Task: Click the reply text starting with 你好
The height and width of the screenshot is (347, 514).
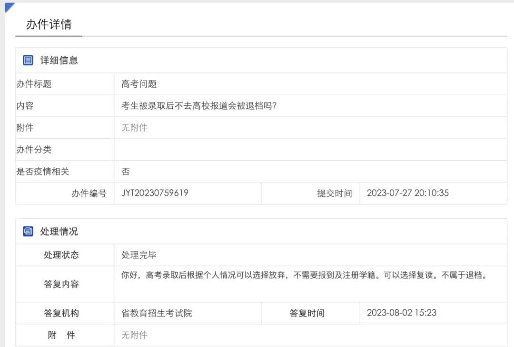Action: point(305,276)
